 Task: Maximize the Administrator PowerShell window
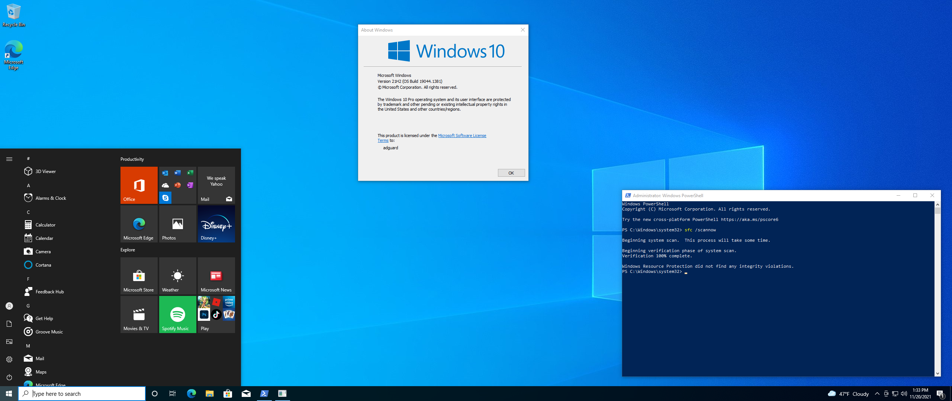point(915,195)
